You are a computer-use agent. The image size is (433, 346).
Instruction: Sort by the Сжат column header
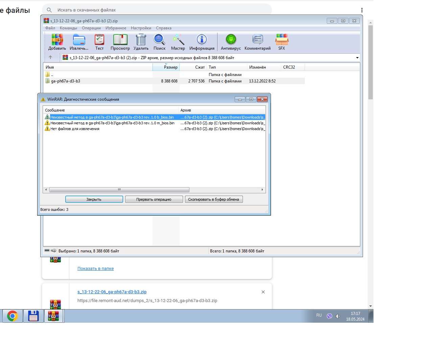pos(193,67)
